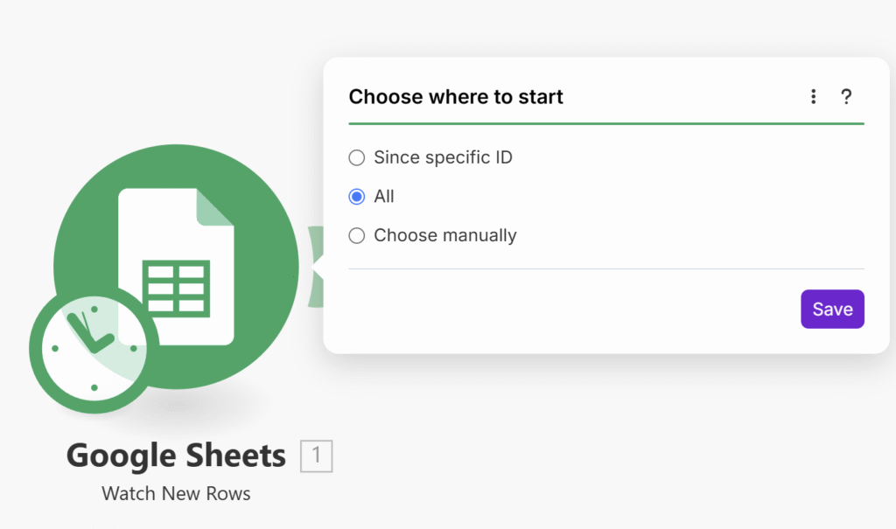
Task: Click the "Choose manually" label text
Action: point(445,235)
